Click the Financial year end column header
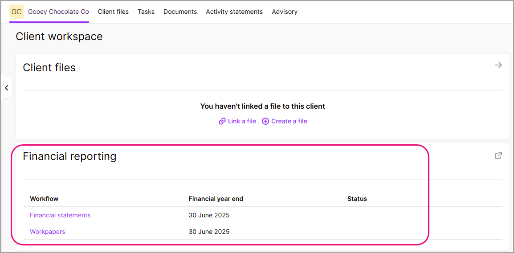 216,199
